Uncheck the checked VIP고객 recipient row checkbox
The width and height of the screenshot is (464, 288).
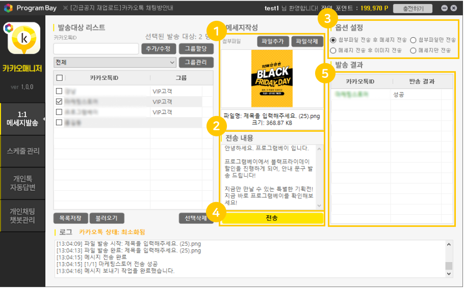tap(60, 102)
